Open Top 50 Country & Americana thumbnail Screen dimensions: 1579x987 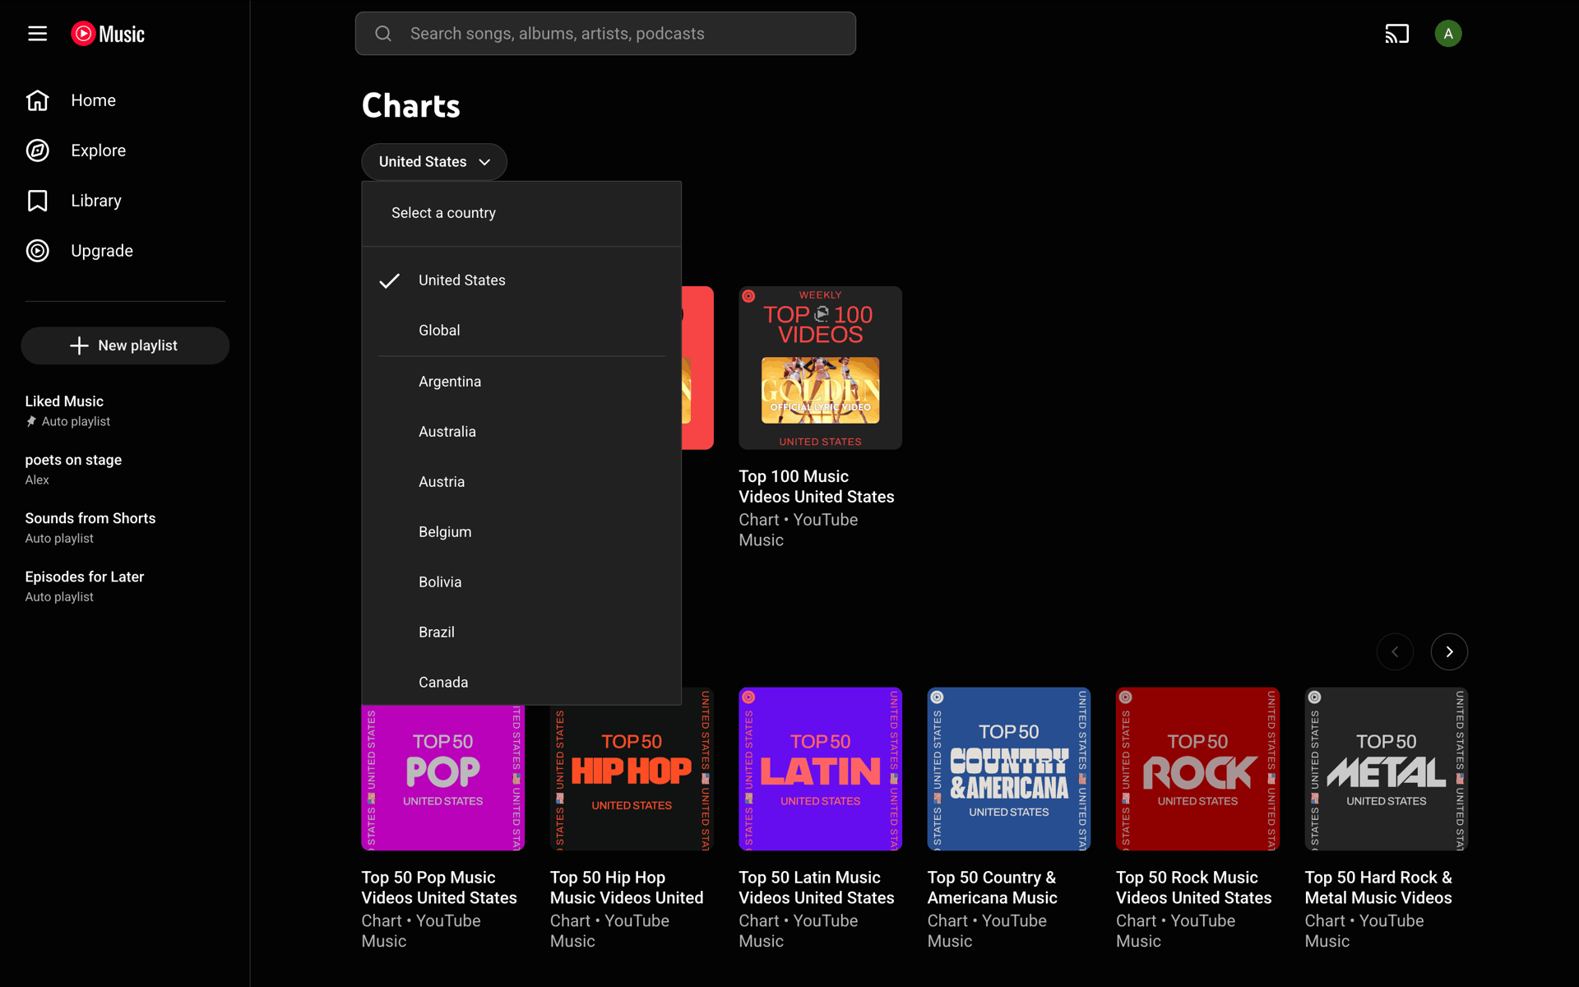pos(1008,769)
